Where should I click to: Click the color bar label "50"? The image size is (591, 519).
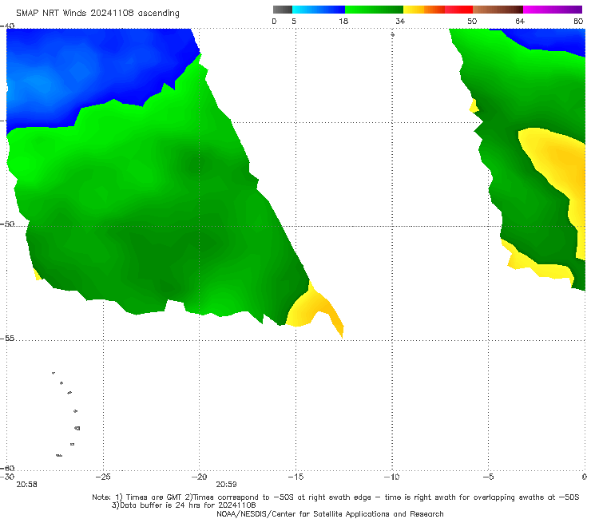point(472,22)
